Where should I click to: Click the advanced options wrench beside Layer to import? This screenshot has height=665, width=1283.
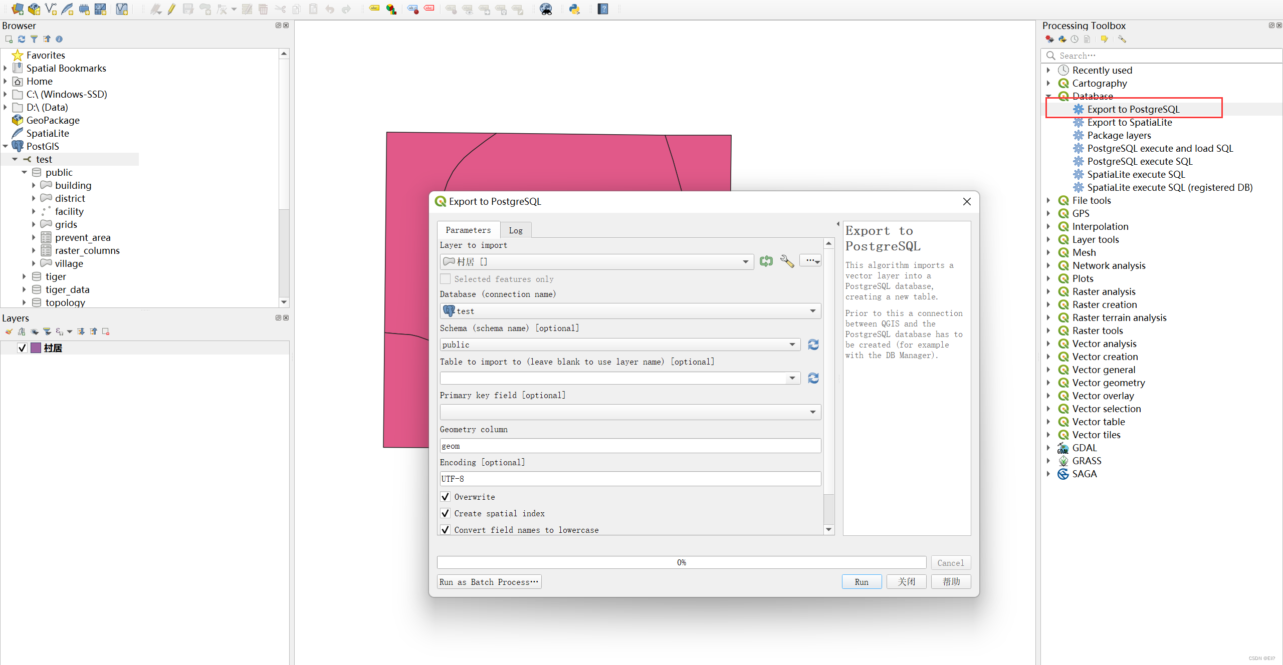[787, 261]
